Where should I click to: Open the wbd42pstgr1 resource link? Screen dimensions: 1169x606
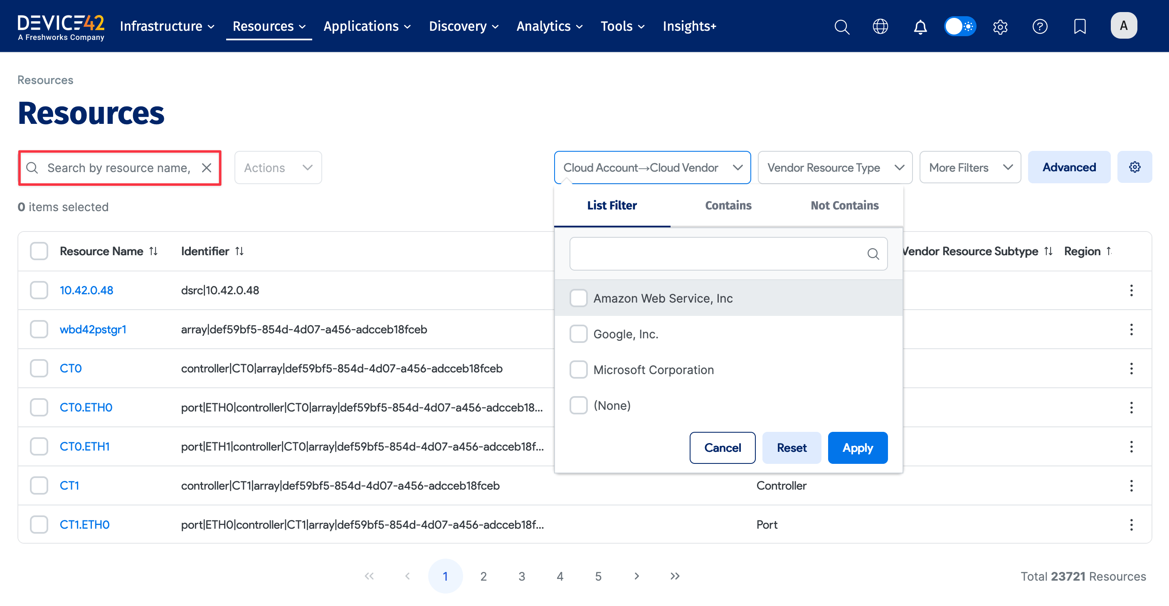point(93,329)
